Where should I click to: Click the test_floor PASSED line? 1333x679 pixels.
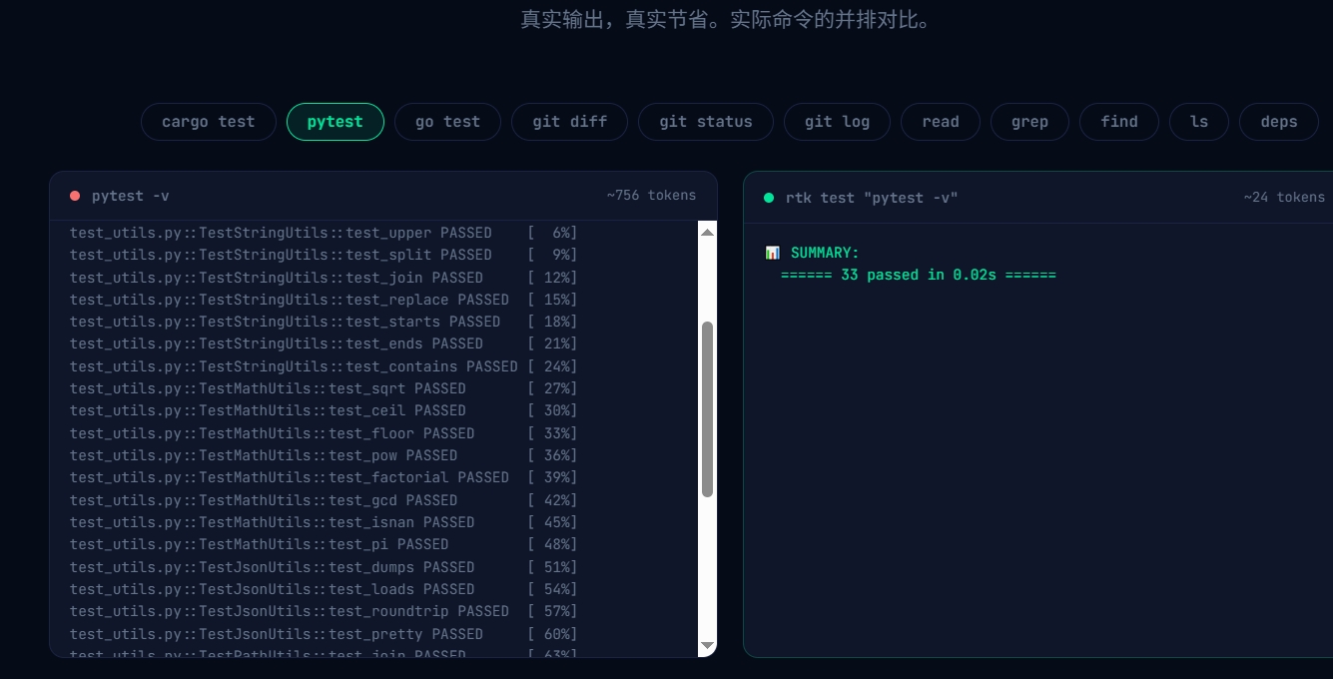pos(324,433)
